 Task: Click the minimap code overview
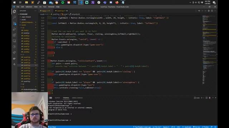[209, 50]
